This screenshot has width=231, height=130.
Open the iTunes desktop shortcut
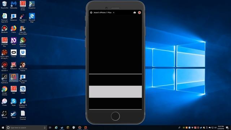pyautogui.click(x=4, y=102)
